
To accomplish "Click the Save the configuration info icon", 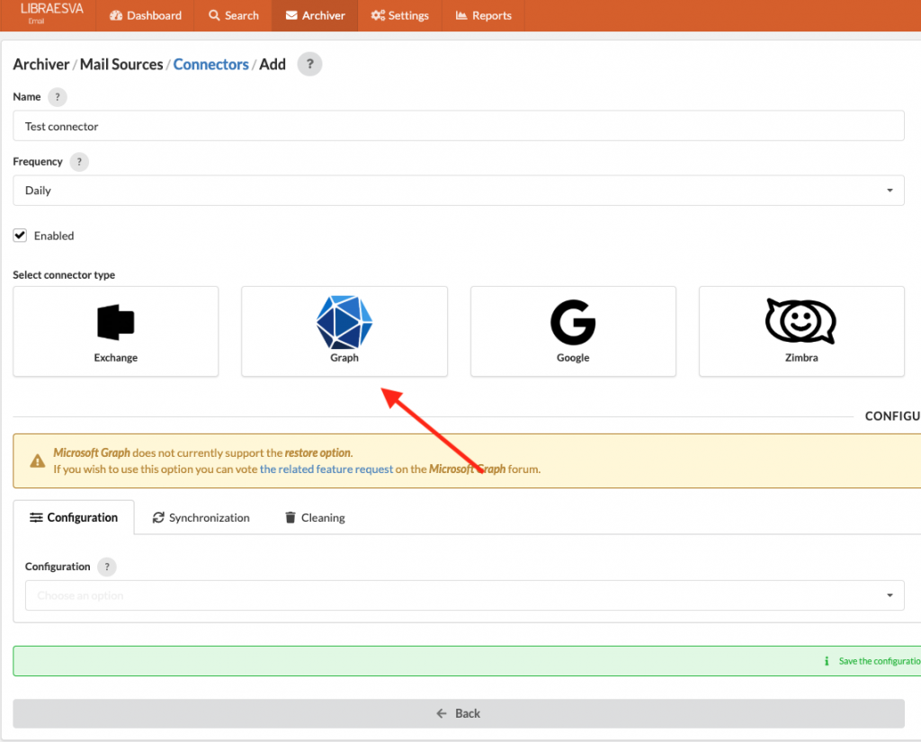I will click(x=827, y=661).
